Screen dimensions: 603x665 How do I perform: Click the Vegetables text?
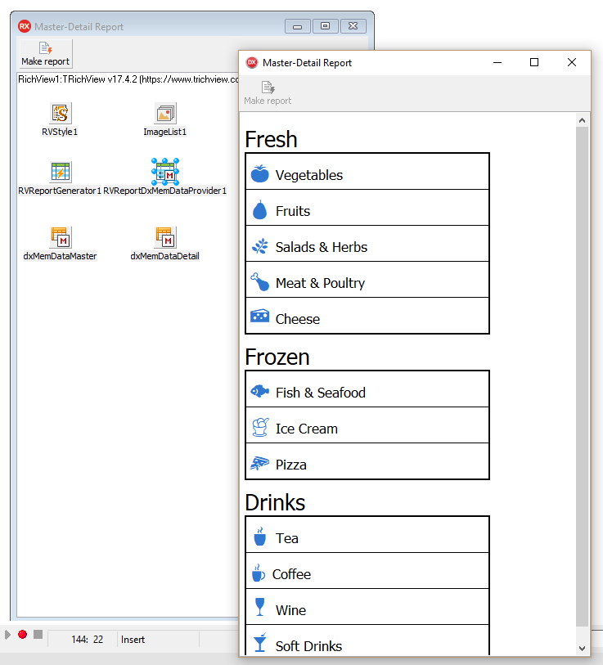tap(309, 175)
